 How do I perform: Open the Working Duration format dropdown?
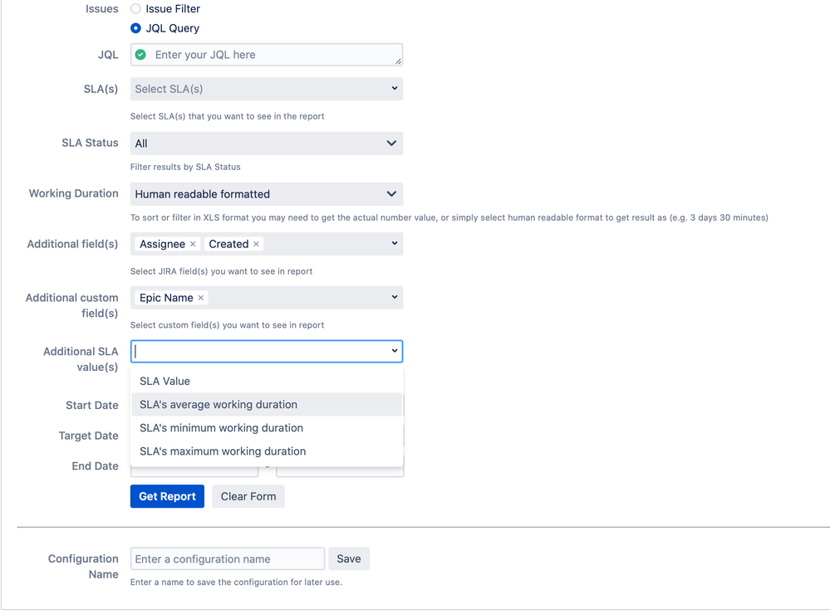pyautogui.click(x=266, y=194)
